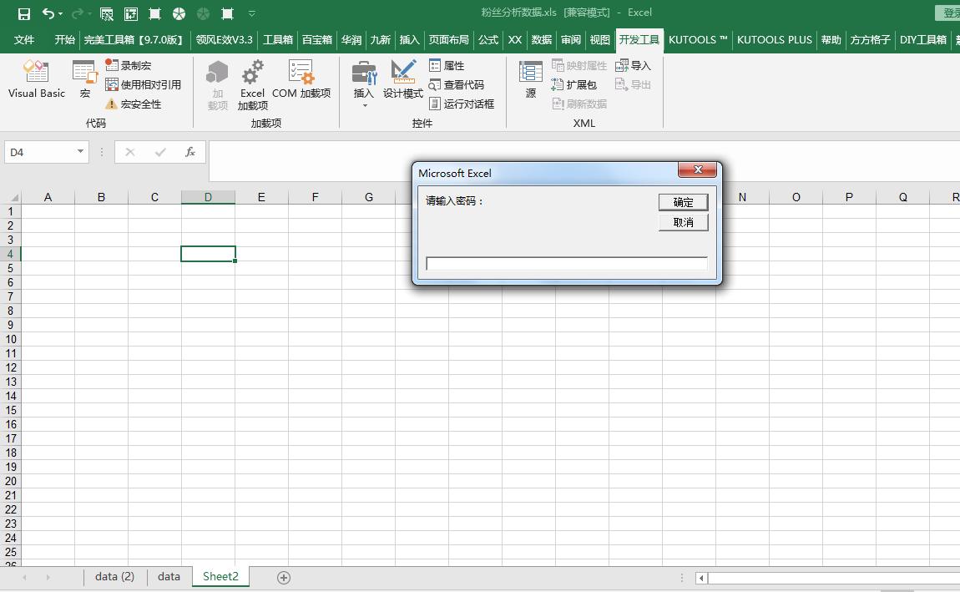Image resolution: width=960 pixels, height=592 pixels.
Task: Select column P header
Action: point(849,197)
